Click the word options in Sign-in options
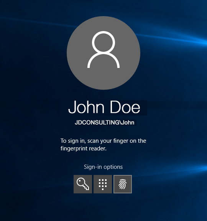 113,167
